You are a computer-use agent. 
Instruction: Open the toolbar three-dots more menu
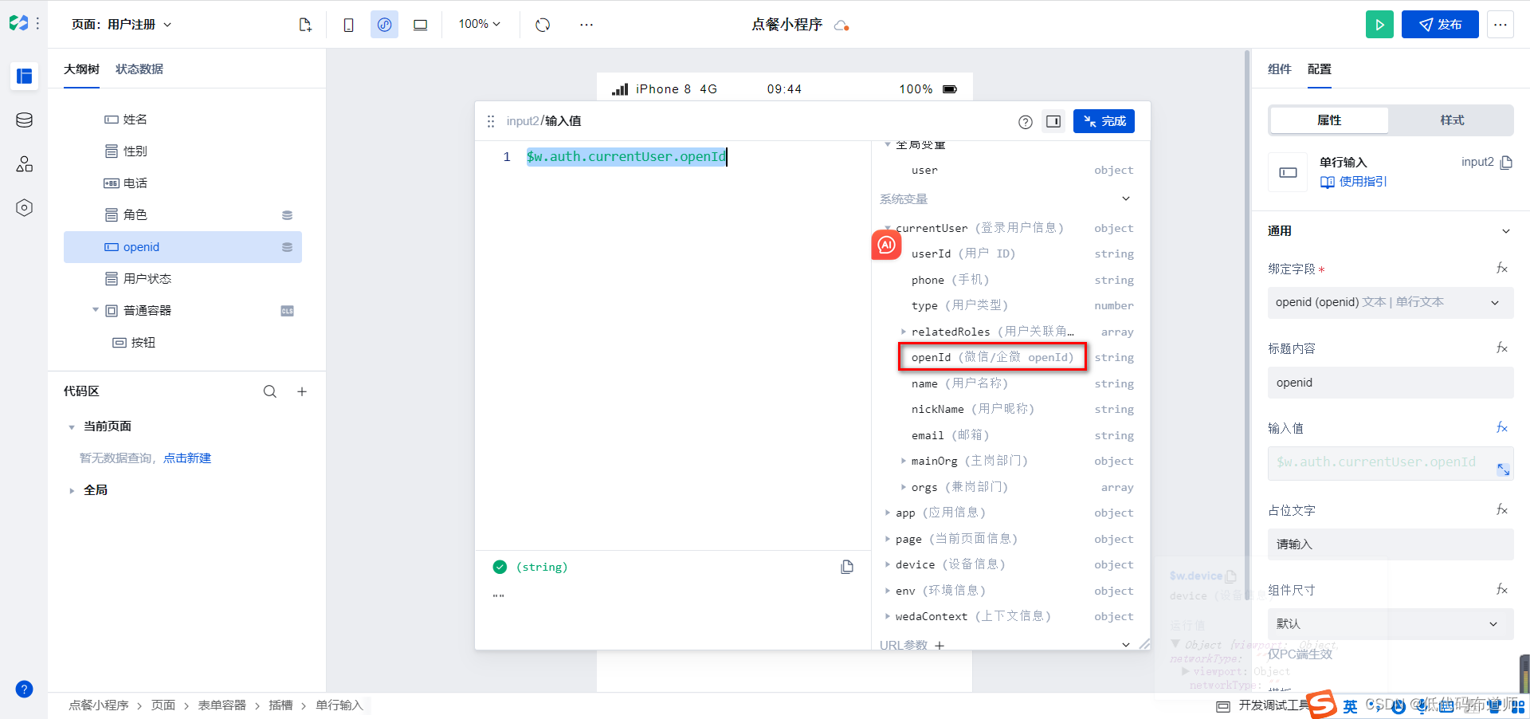coord(586,25)
